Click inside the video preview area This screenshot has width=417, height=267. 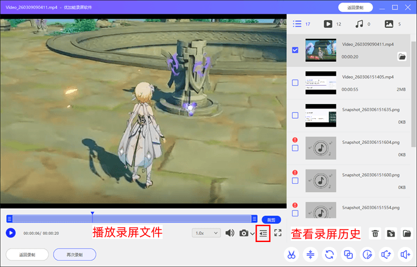point(144,111)
